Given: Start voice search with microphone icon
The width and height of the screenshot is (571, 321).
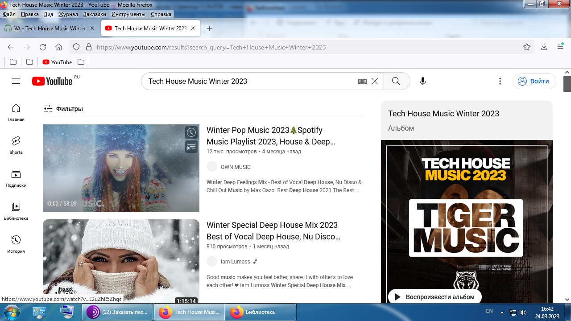Looking at the screenshot, I should coord(423,81).
